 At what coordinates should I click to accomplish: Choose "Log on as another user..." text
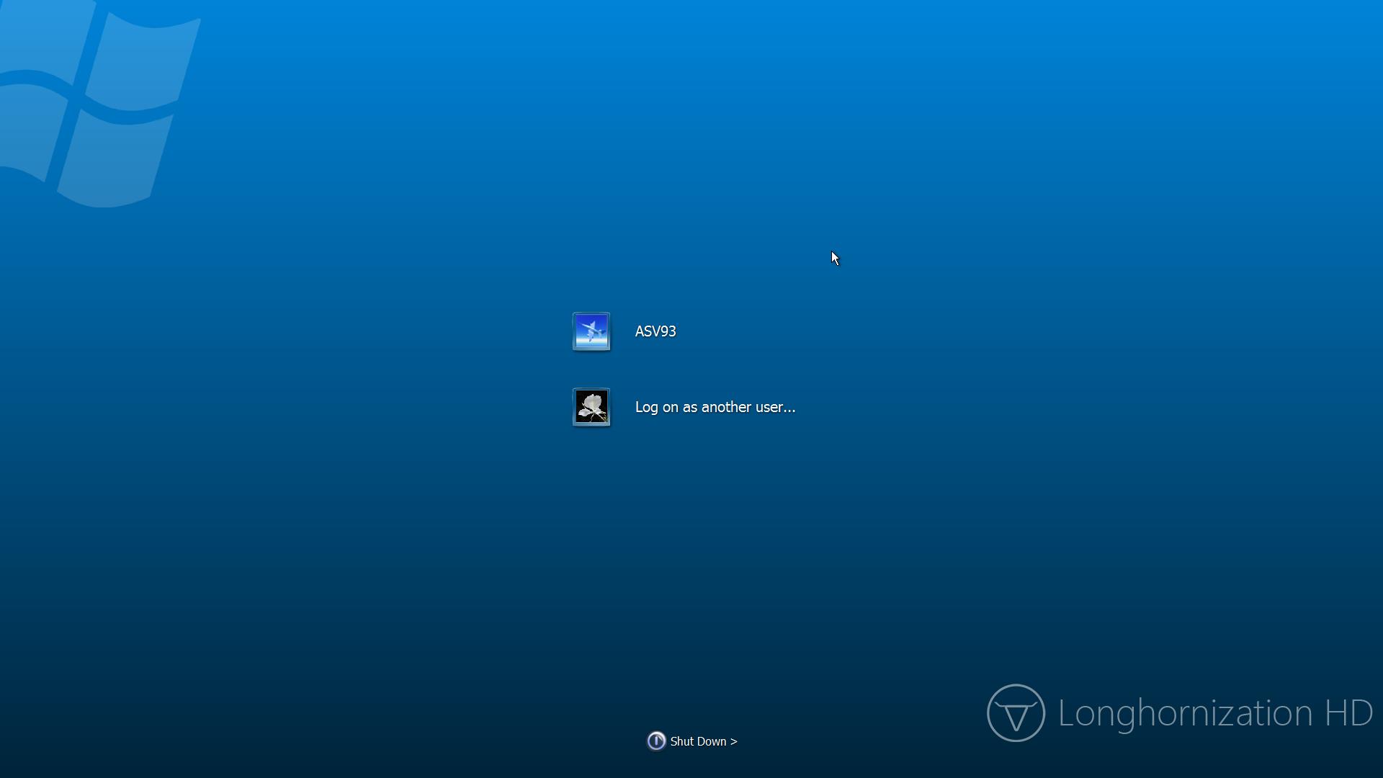tap(715, 407)
